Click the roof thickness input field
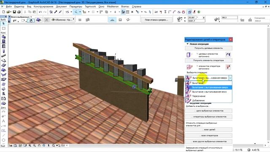This screenshot has height=152, width=270. pos(229,18)
